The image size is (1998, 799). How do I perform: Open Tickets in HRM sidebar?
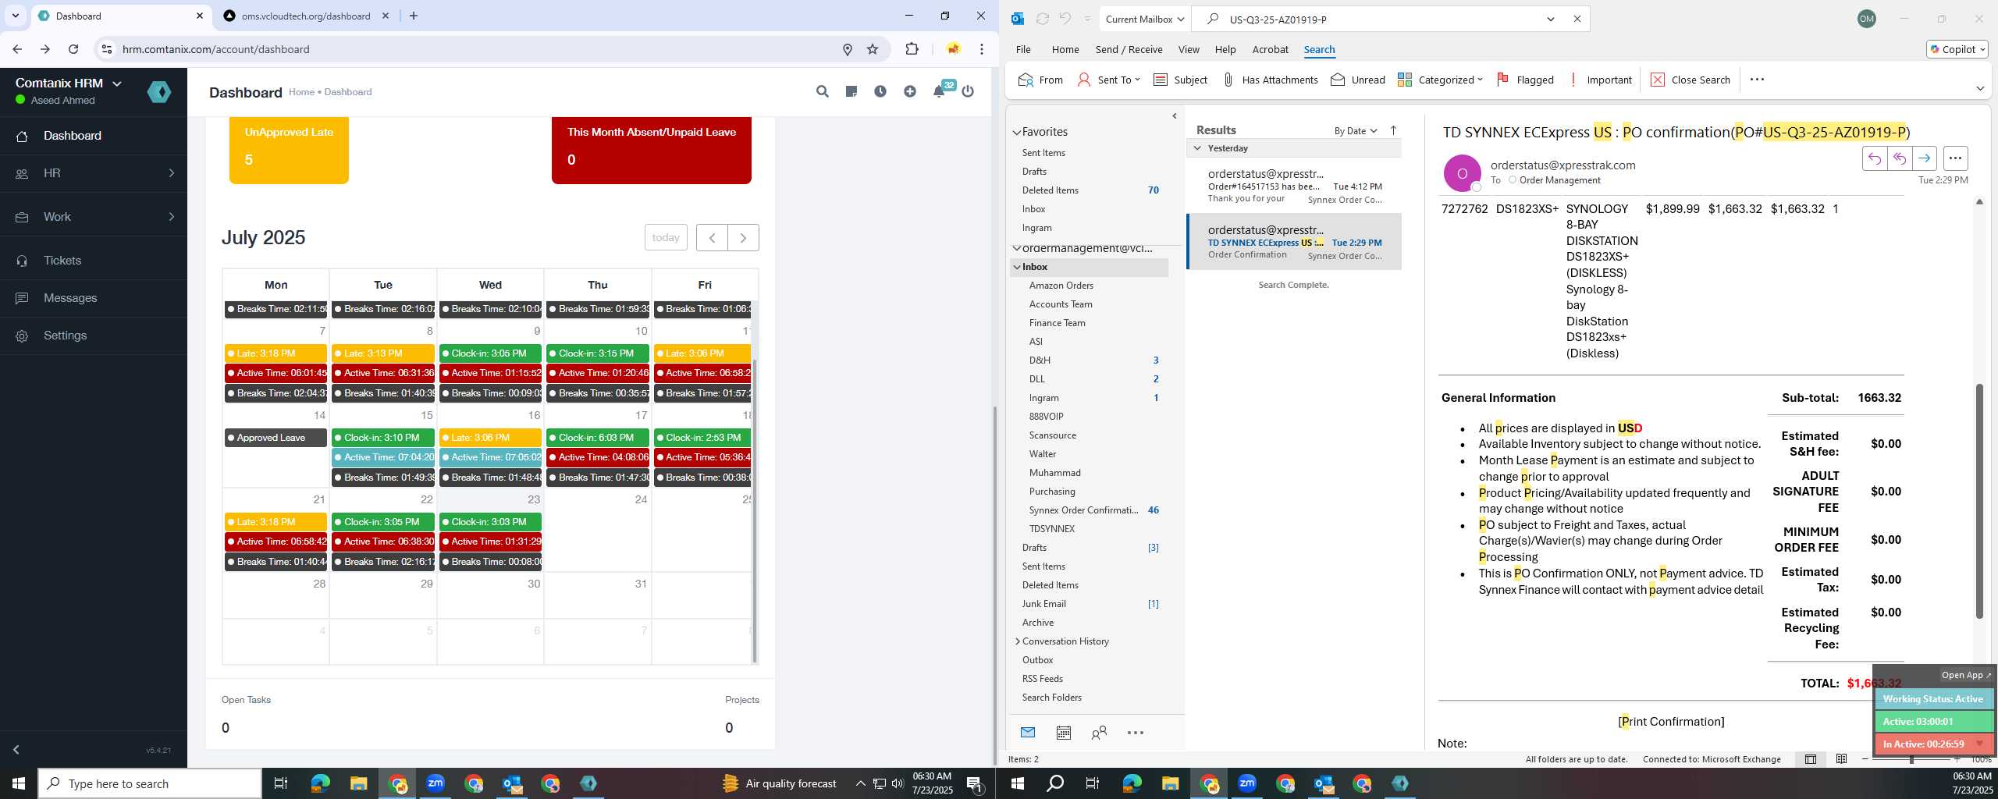click(x=94, y=261)
